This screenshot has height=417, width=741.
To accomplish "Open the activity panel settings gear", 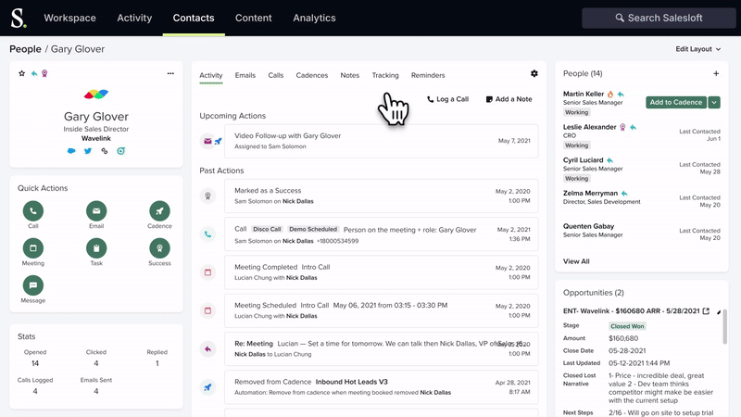I will tap(534, 74).
